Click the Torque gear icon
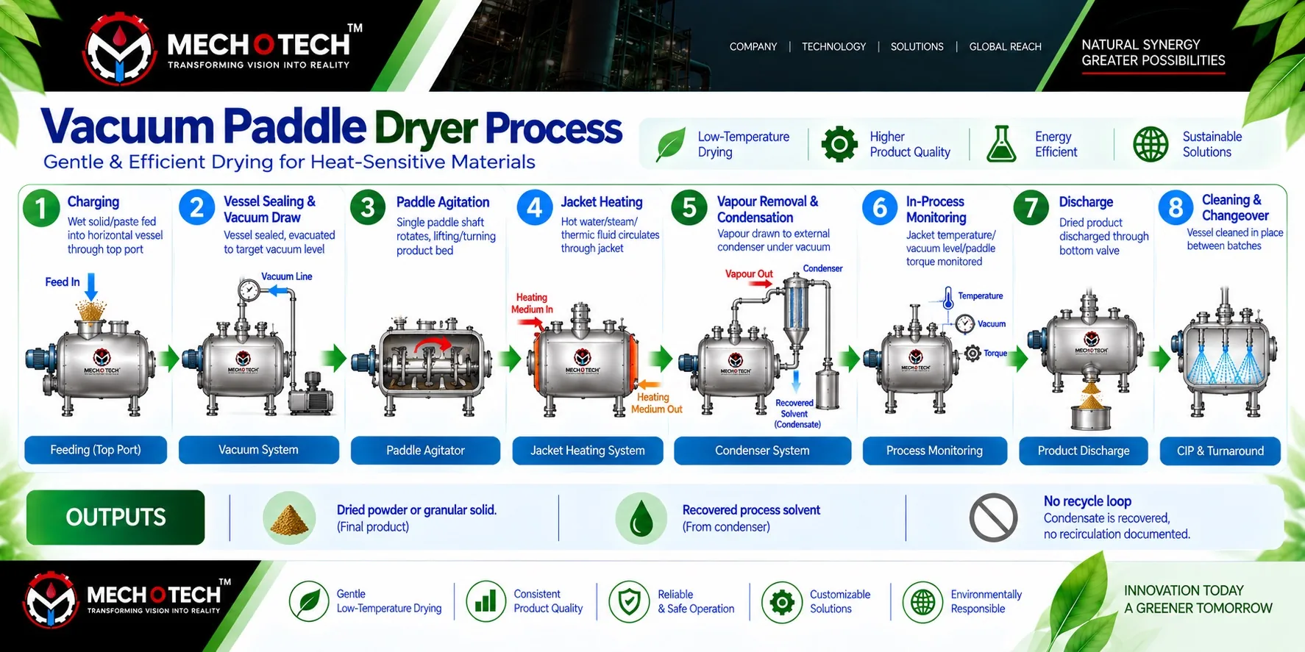Viewport: 1305px width, 652px height. point(972,353)
